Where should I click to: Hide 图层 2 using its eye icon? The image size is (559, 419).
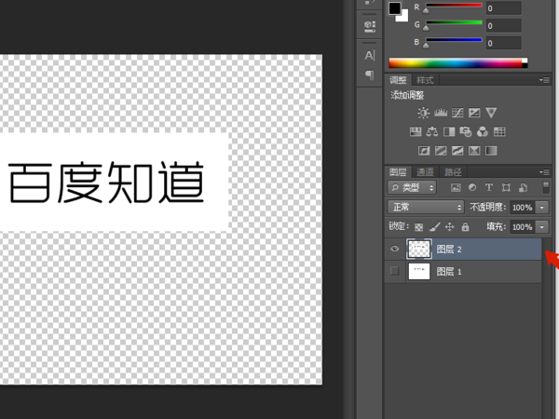tap(395, 249)
